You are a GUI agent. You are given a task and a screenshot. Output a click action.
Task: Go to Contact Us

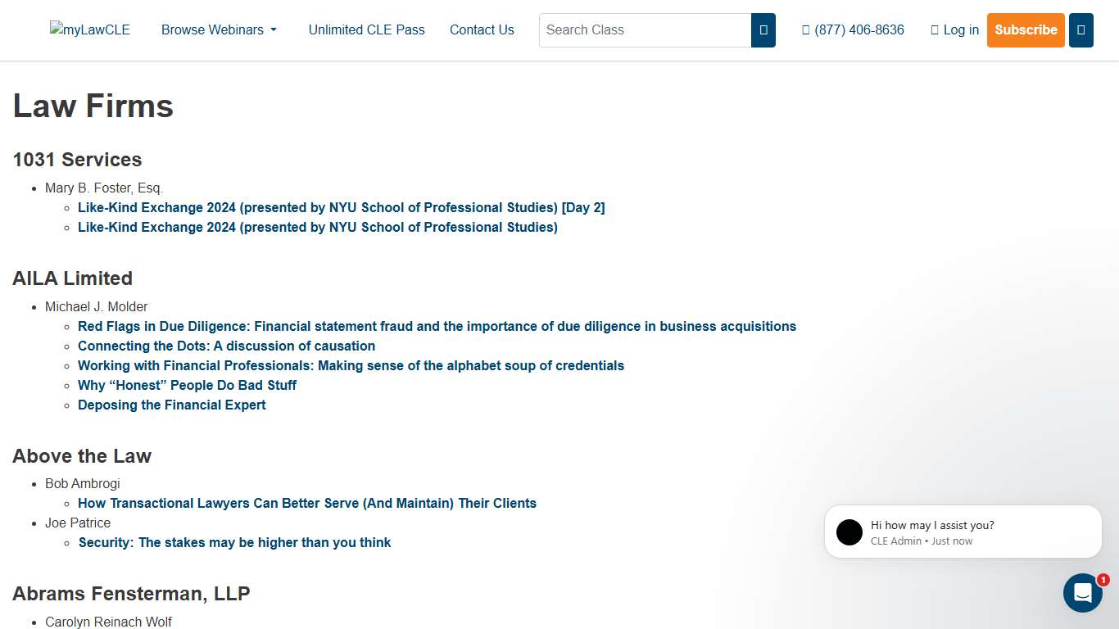(482, 30)
